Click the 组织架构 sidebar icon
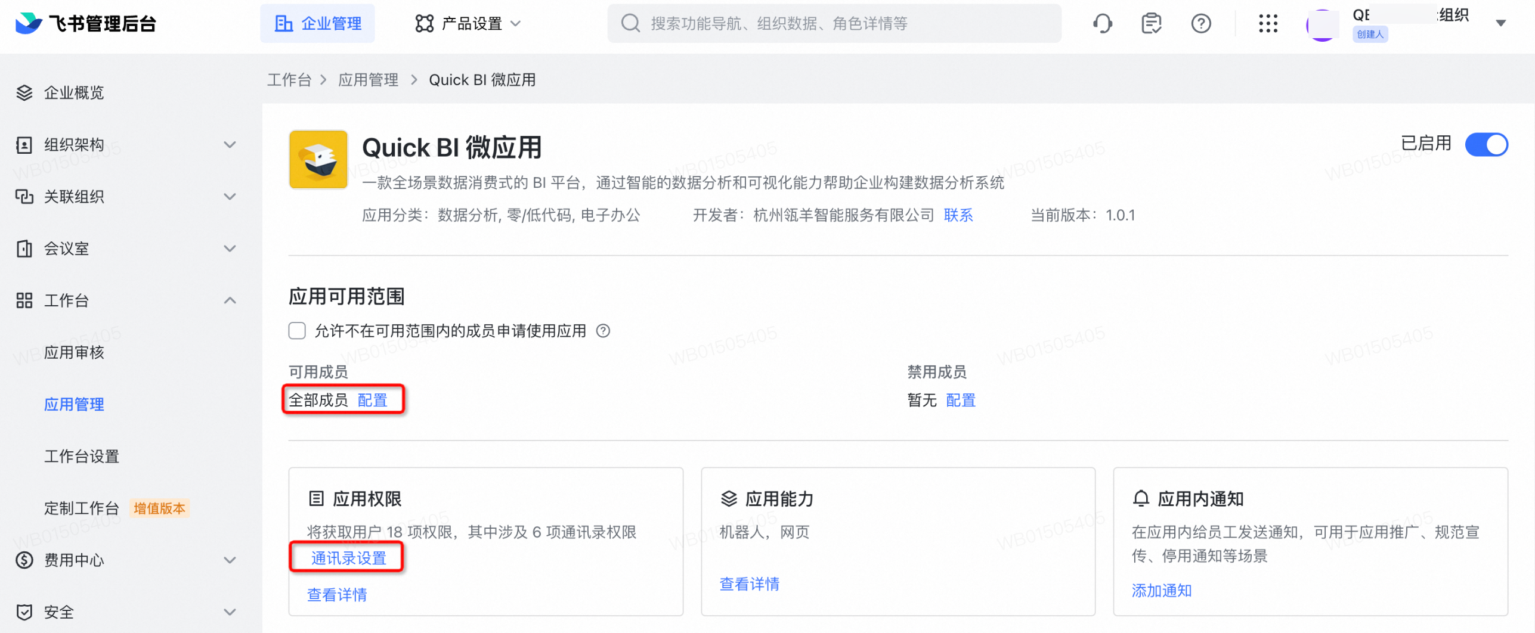Screen dimensions: 1535x633 (x=24, y=145)
